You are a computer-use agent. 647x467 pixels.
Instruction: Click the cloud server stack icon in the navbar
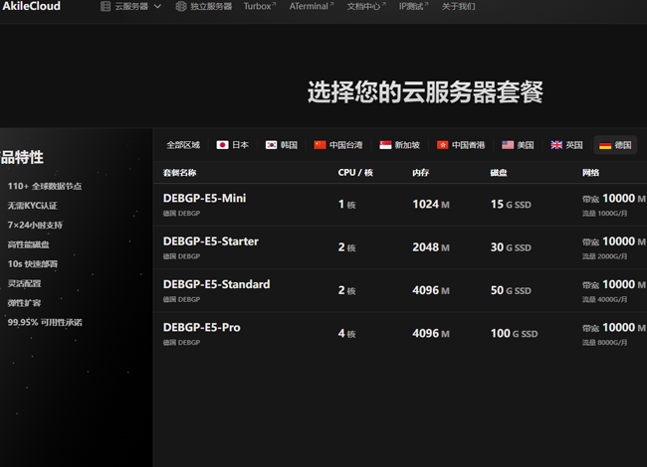(107, 6)
